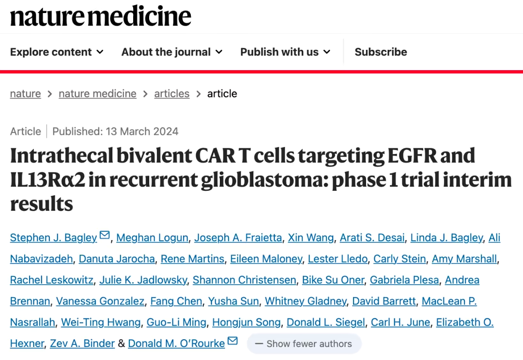Collapse list with Show fewer authors
523x360 pixels.
pos(304,344)
